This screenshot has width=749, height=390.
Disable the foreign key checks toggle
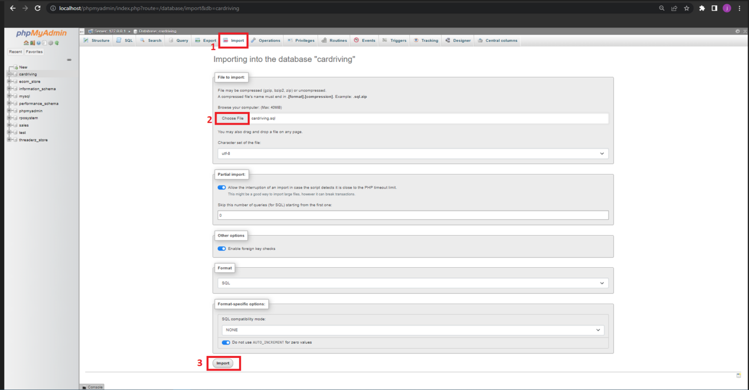222,249
